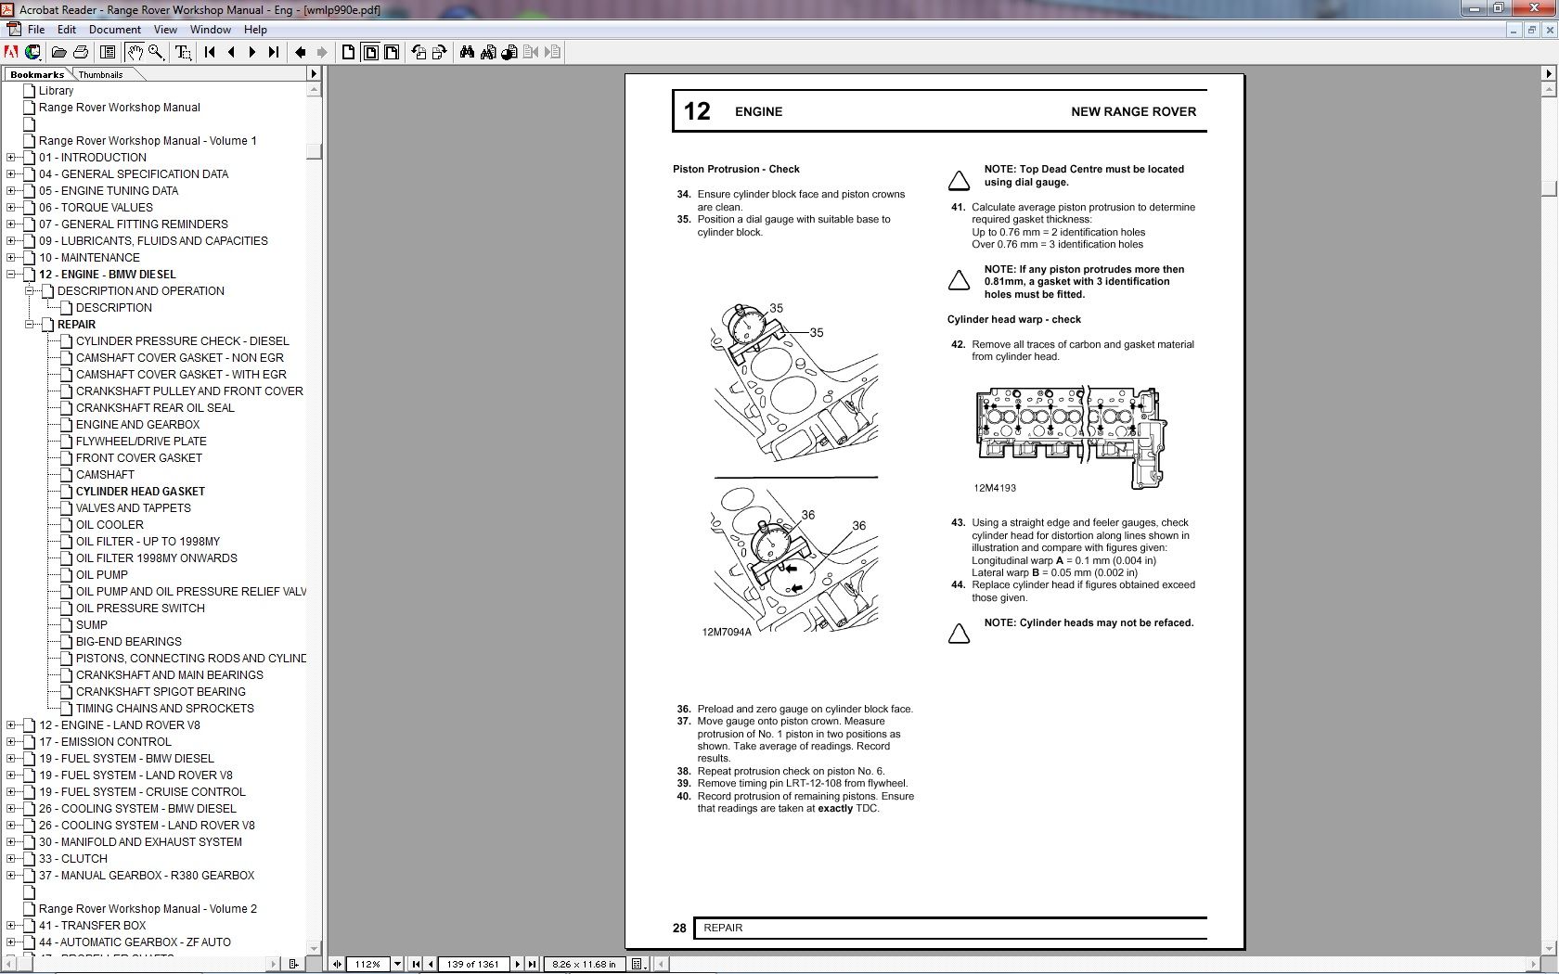Open the SUMP bookmark
1559x974 pixels.
coord(92,625)
